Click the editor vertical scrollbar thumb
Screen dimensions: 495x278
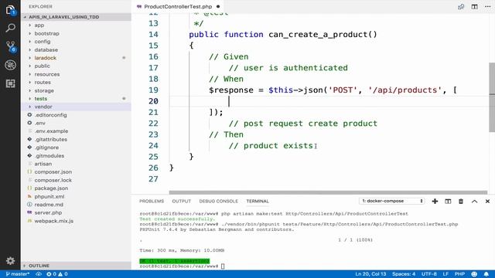(492, 97)
